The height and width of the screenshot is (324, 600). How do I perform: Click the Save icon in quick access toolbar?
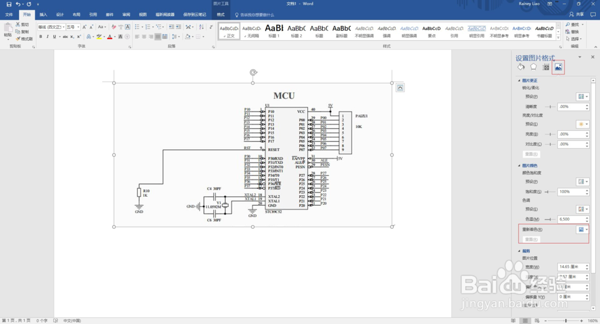coord(9,4)
